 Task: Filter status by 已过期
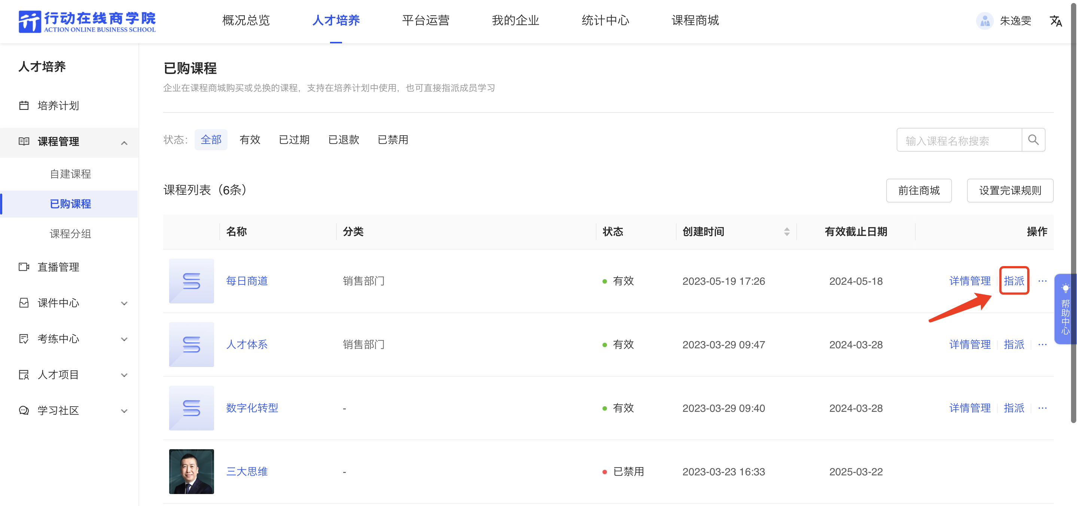(x=294, y=140)
